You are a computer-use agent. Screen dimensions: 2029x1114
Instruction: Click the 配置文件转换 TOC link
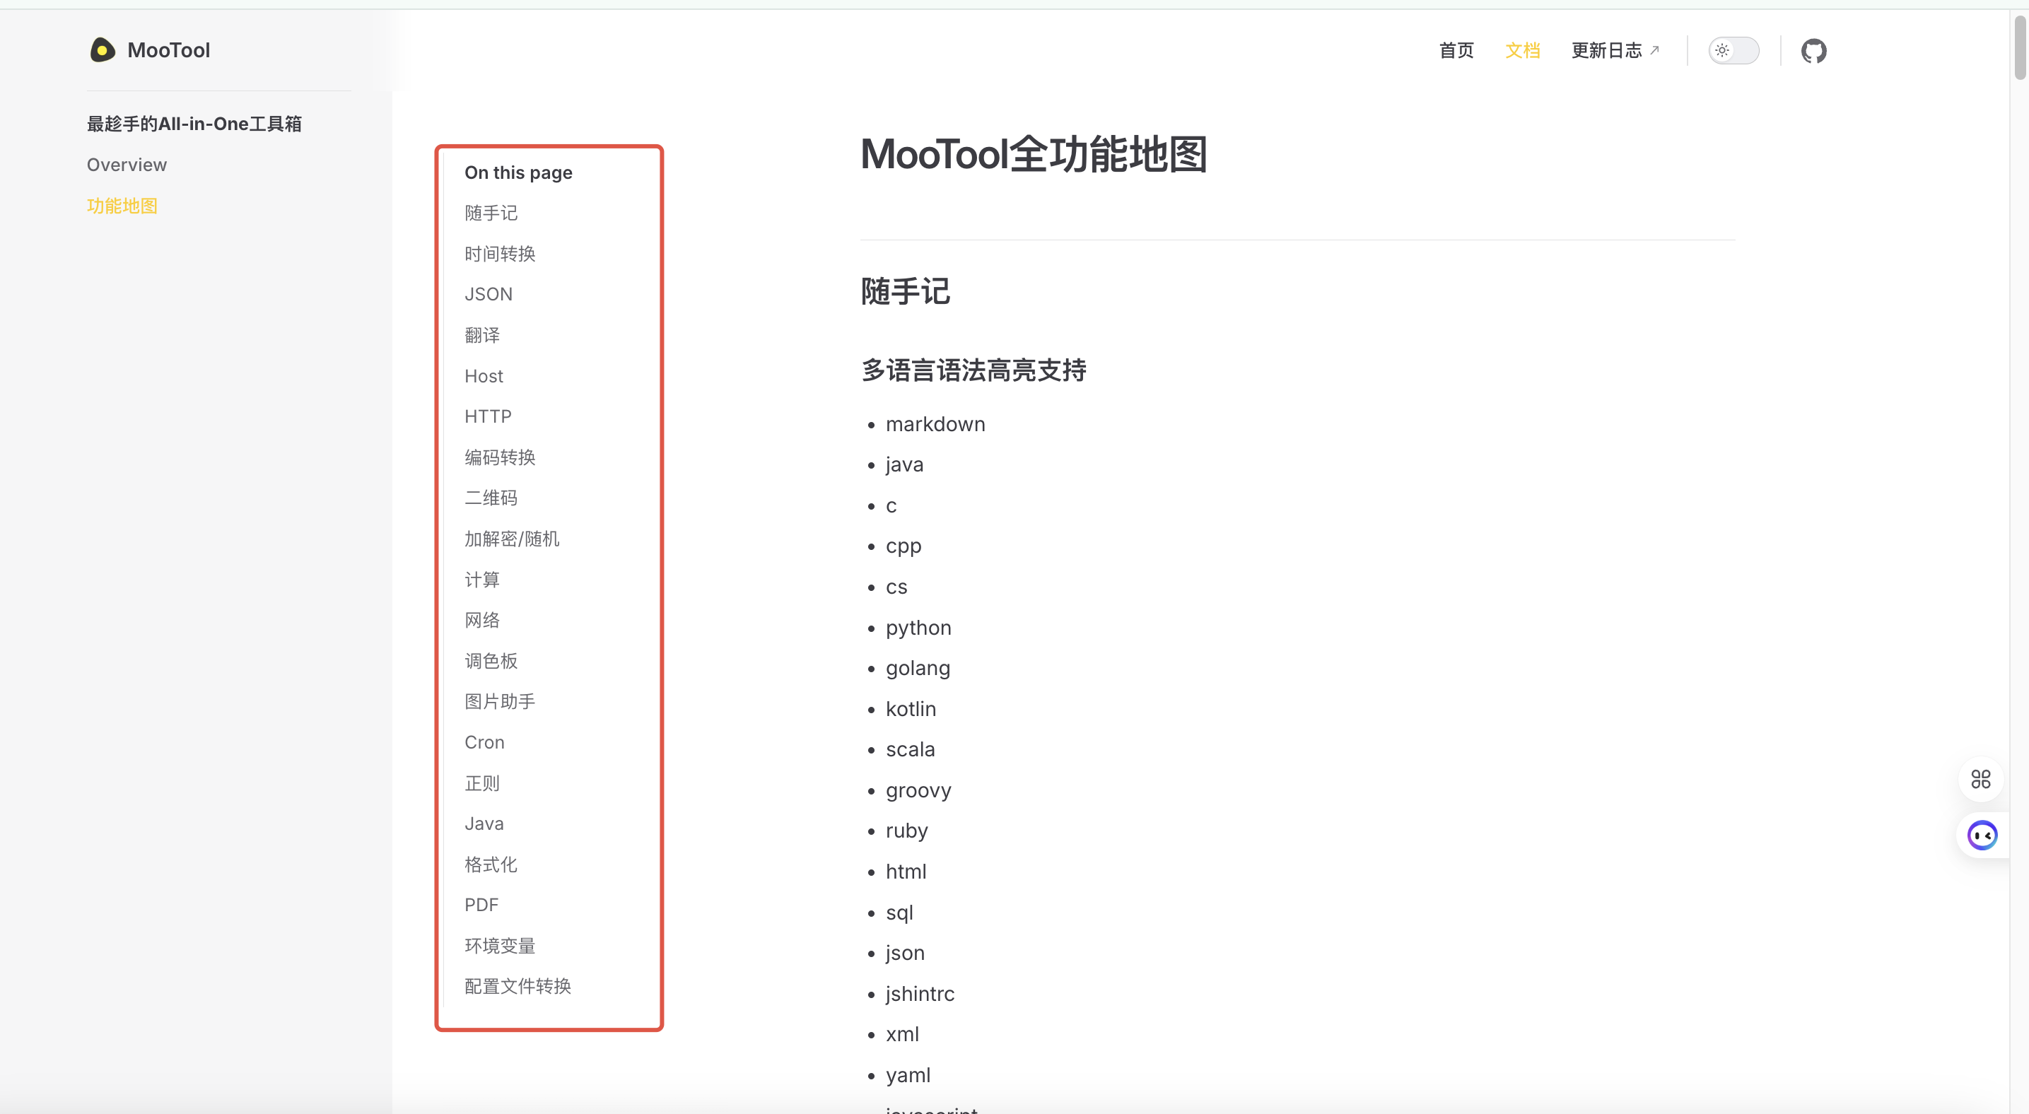point(518,985)
